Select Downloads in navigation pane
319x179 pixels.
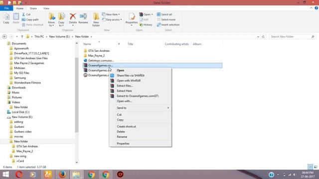pos(18,88)
